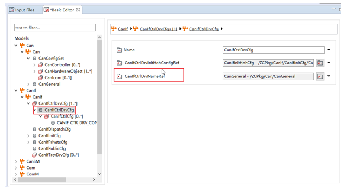Expand the CanGeneral node
Image resolution: width=347 pixels, height=195 pixels.
click(28, 84)
